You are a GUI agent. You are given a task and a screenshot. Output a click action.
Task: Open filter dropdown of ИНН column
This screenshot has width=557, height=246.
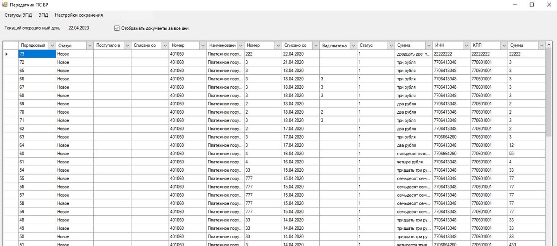pyautogui.click(x=466, y=45)
